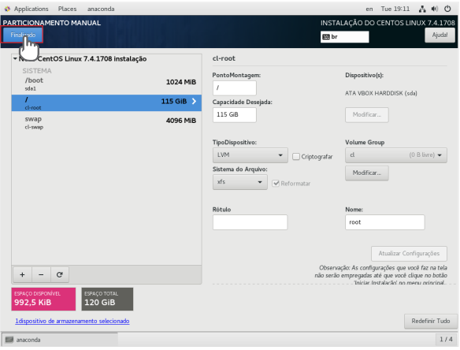460x350 pixels.
Task: Open the Volume Group cl dropdown
Action: 396,155
